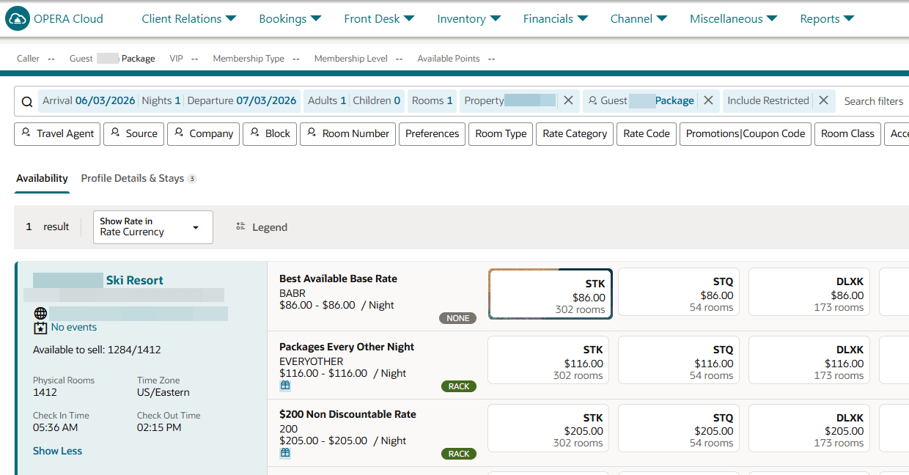909x475 pixels.
Task: Open the Miscellaneous menu
Action: (733, 19)
